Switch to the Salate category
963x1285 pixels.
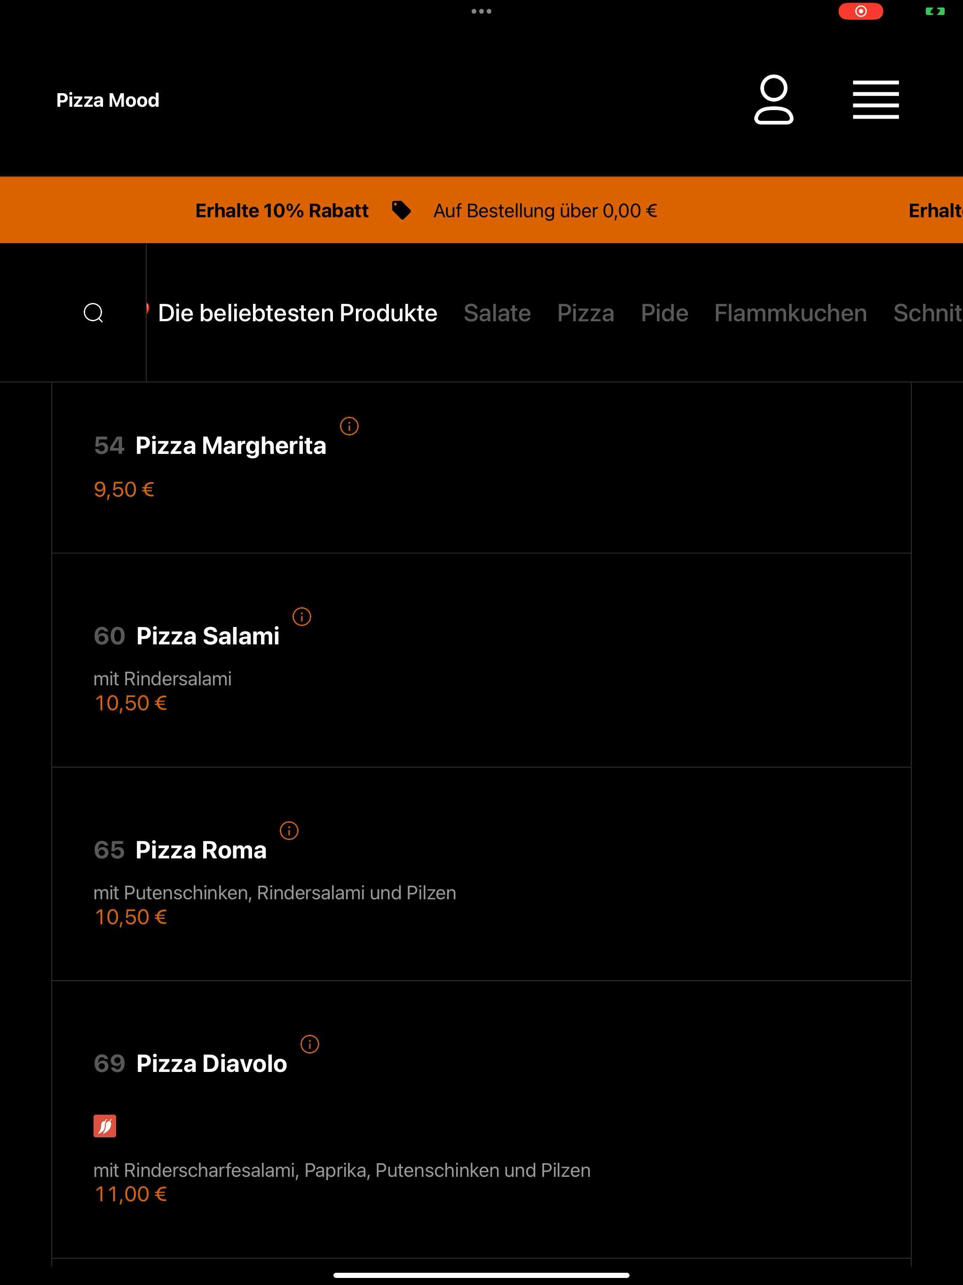click(x=497, y=313)
